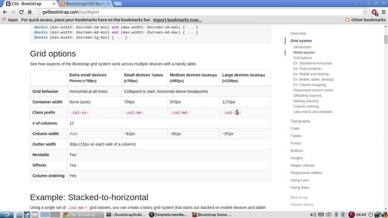
Task: Click the .col-lg- class prefix cell
Action: (232, 113)
